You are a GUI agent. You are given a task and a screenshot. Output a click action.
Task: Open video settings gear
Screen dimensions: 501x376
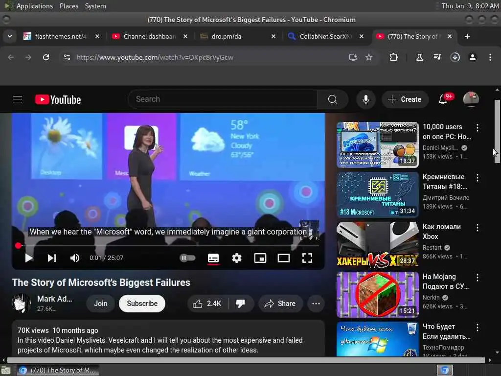(x=237, y=258)
